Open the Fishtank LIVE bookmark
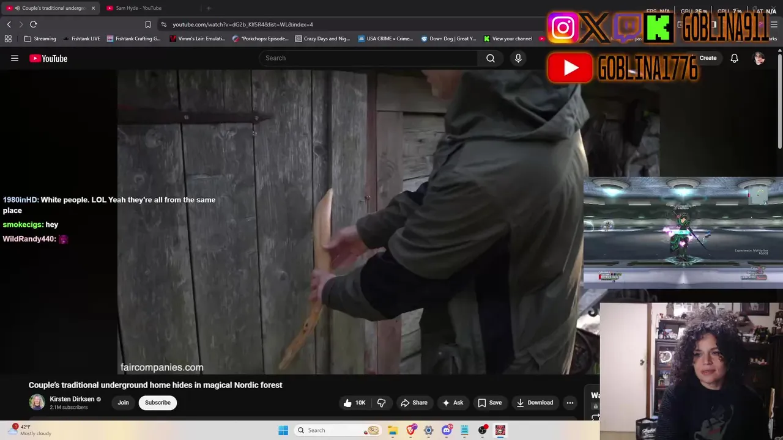Screen dimensions: 783x440 coord(81,38)
